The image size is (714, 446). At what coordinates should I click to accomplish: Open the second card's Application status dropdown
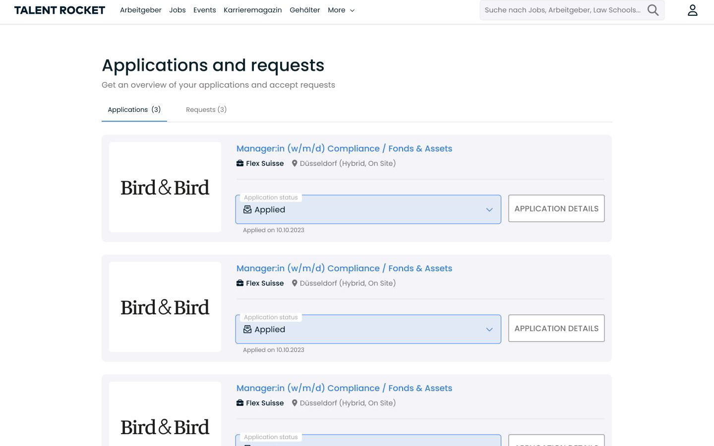(368, 329)
